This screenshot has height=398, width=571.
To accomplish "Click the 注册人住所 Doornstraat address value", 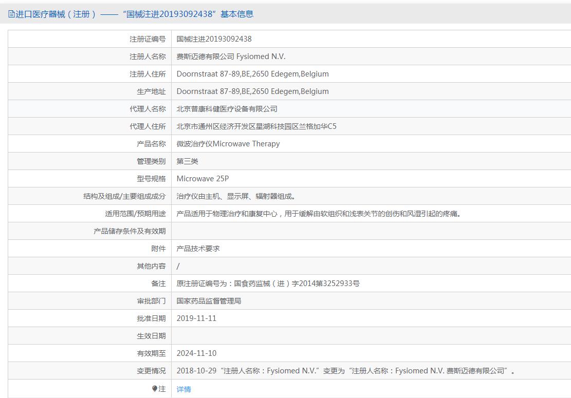I will (252, 74).
